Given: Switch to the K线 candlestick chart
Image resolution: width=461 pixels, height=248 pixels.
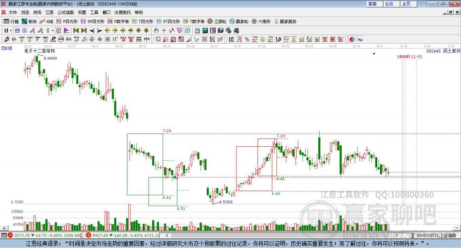Looking at the screenshot, I should [46, 22].
